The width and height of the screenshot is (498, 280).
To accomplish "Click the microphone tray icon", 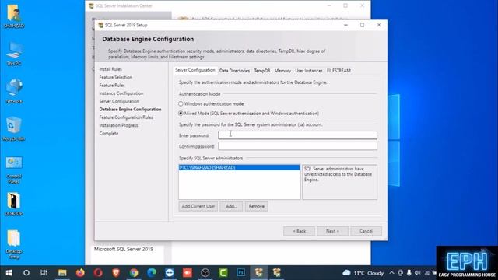I will pyautogui.click(x=409, y=273).
